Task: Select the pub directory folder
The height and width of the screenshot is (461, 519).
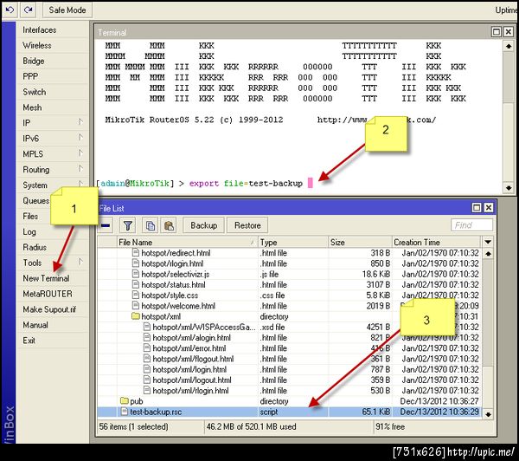Action: tap(290, 401)
